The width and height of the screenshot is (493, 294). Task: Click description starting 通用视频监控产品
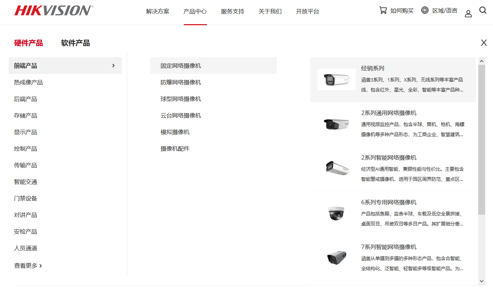pos(413,129)
